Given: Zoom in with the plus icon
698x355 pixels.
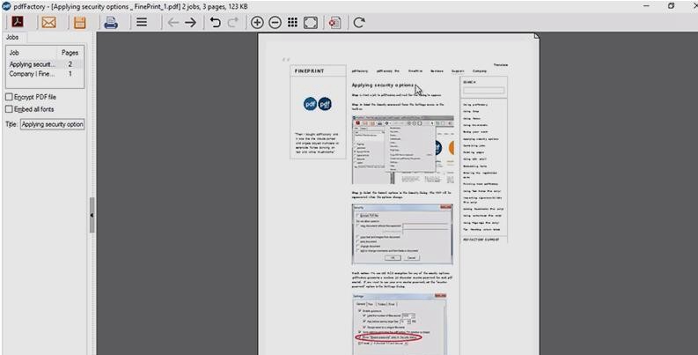Looking at the screenshot, I should pos(257,22).
